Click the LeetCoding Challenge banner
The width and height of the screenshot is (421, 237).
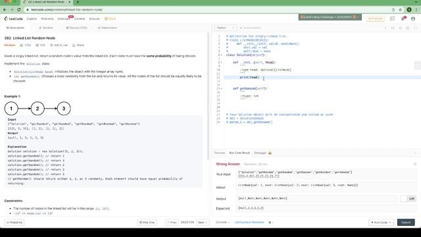330,17
